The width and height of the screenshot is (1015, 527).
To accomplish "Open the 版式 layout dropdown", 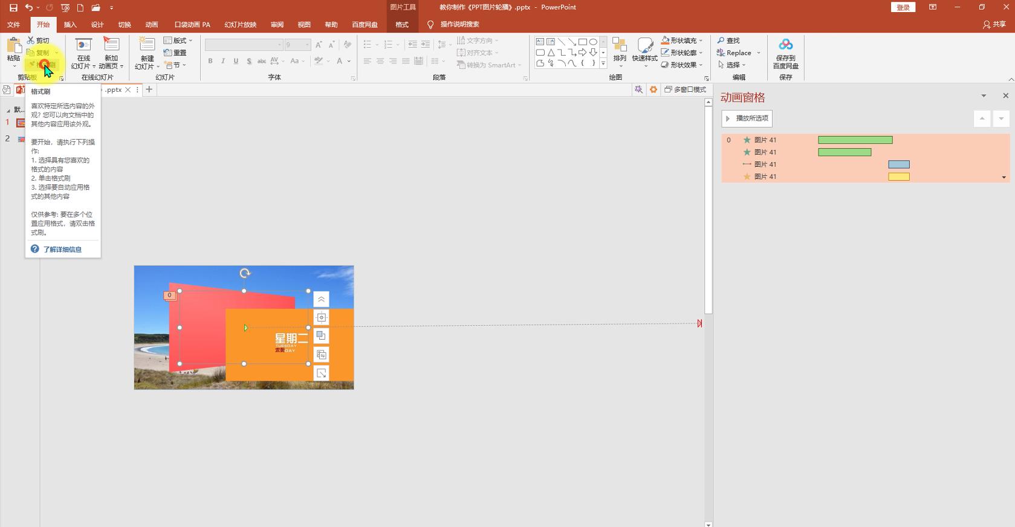I will click(x=178, y=40).
